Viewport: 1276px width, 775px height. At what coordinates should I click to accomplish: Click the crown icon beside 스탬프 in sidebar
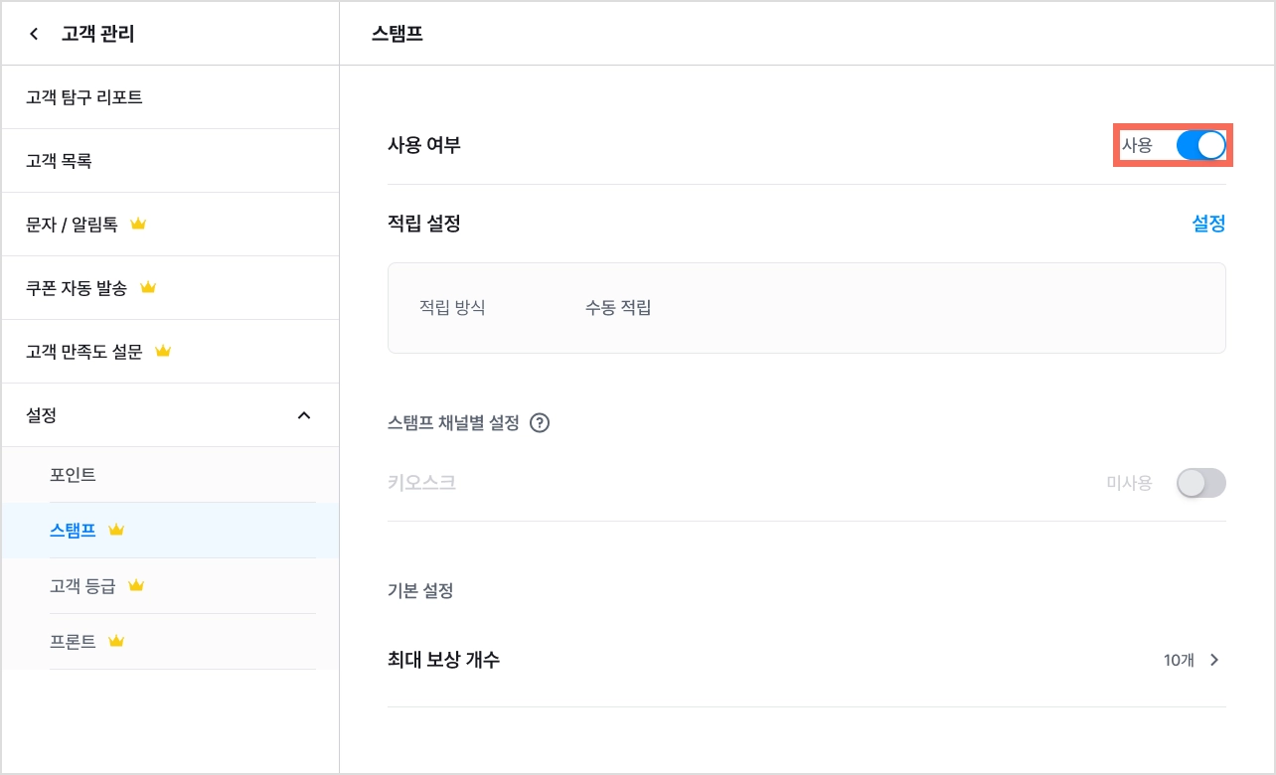click(x=116, y=531)
